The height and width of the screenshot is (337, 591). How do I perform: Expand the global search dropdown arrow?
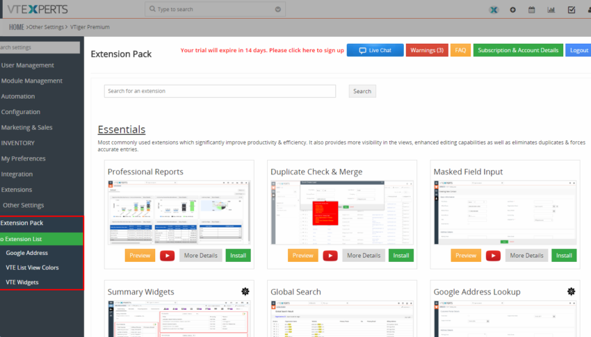pyautogui.click(x=278, y=9)
